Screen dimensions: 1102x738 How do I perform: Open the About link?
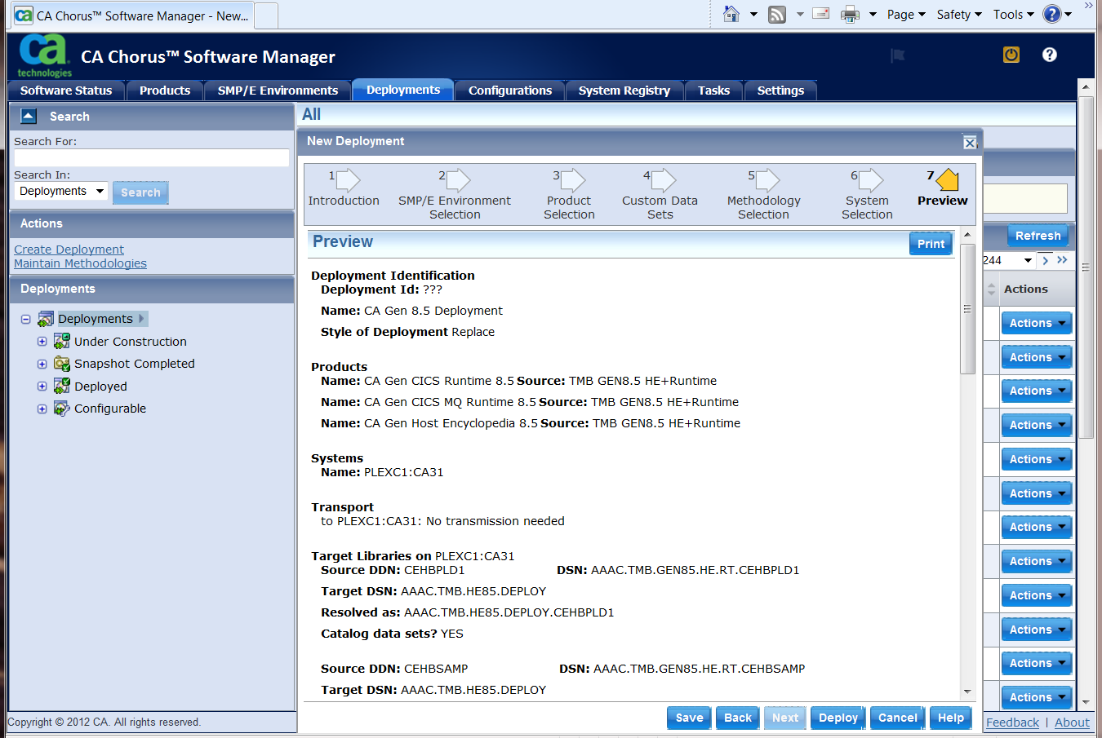1072,722
